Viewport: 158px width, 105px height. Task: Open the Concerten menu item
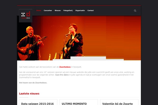(48, 10)
